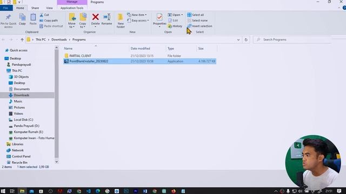346x194 pixels.
Task: Select PointBlankInstaller_20230822 application file
Action: pyautogui.click(x=89, y=61)
